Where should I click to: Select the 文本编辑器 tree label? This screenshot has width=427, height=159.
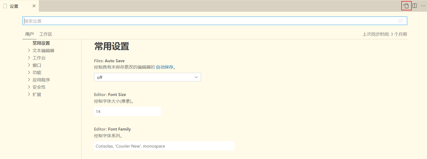click(x=43, y=51)
